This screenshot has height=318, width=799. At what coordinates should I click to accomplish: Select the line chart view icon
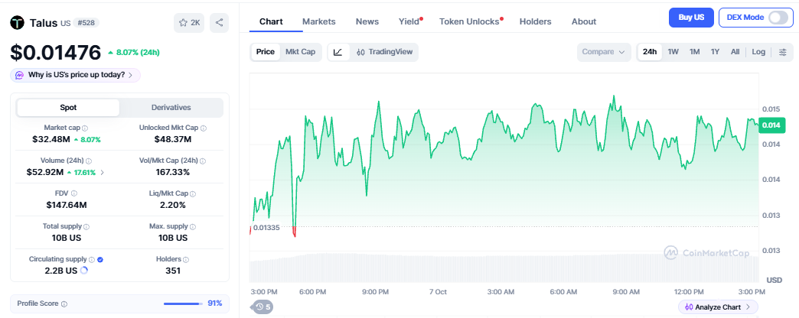(x=338, y=52)
